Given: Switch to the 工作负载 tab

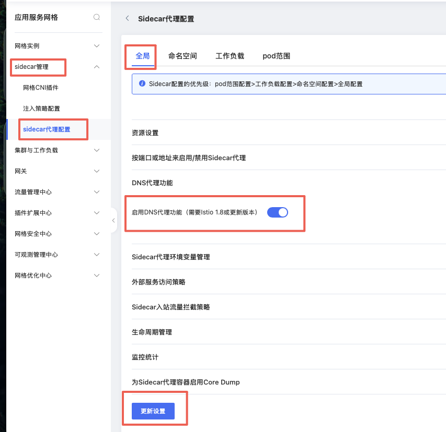Looking at the screenshot, I should pyautogui.click(x=230, y=56).
